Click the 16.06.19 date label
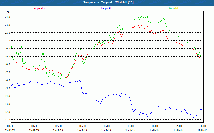Image resolution: width=214 pixels, height=133 pixels. pyautogui.click(x=202, y=130)
